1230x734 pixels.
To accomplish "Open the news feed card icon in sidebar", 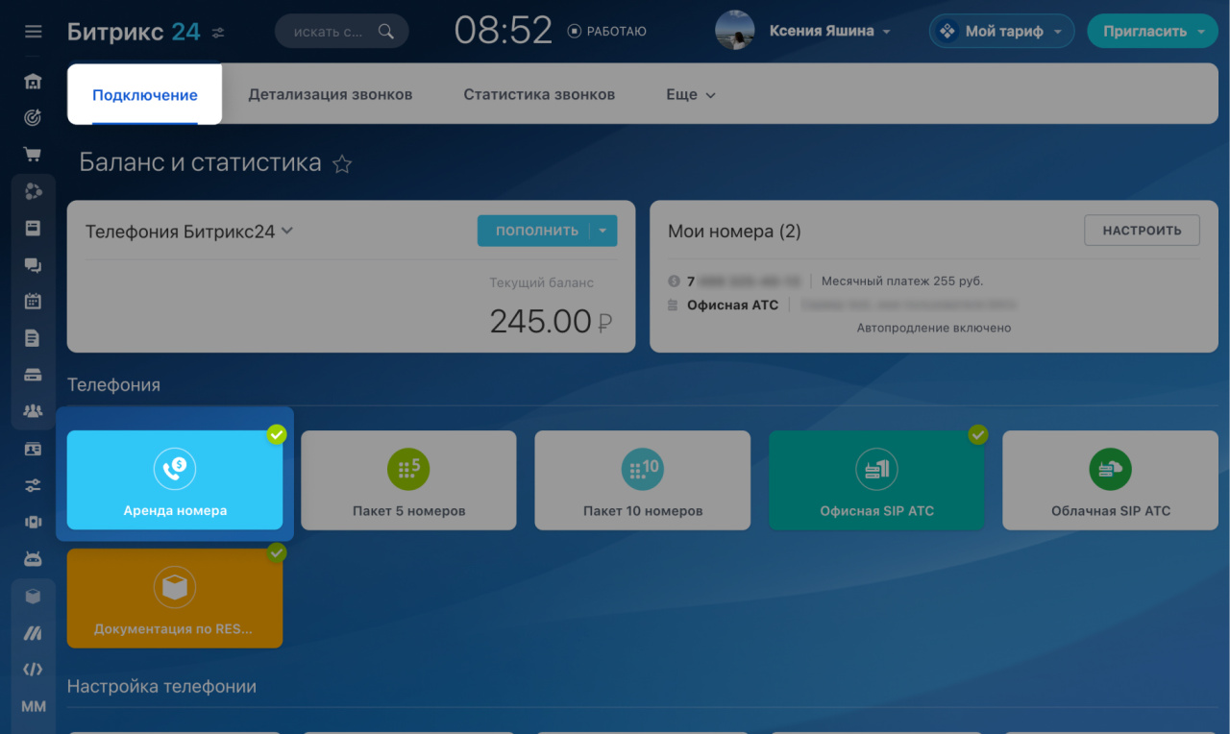I will pos(34,229).
